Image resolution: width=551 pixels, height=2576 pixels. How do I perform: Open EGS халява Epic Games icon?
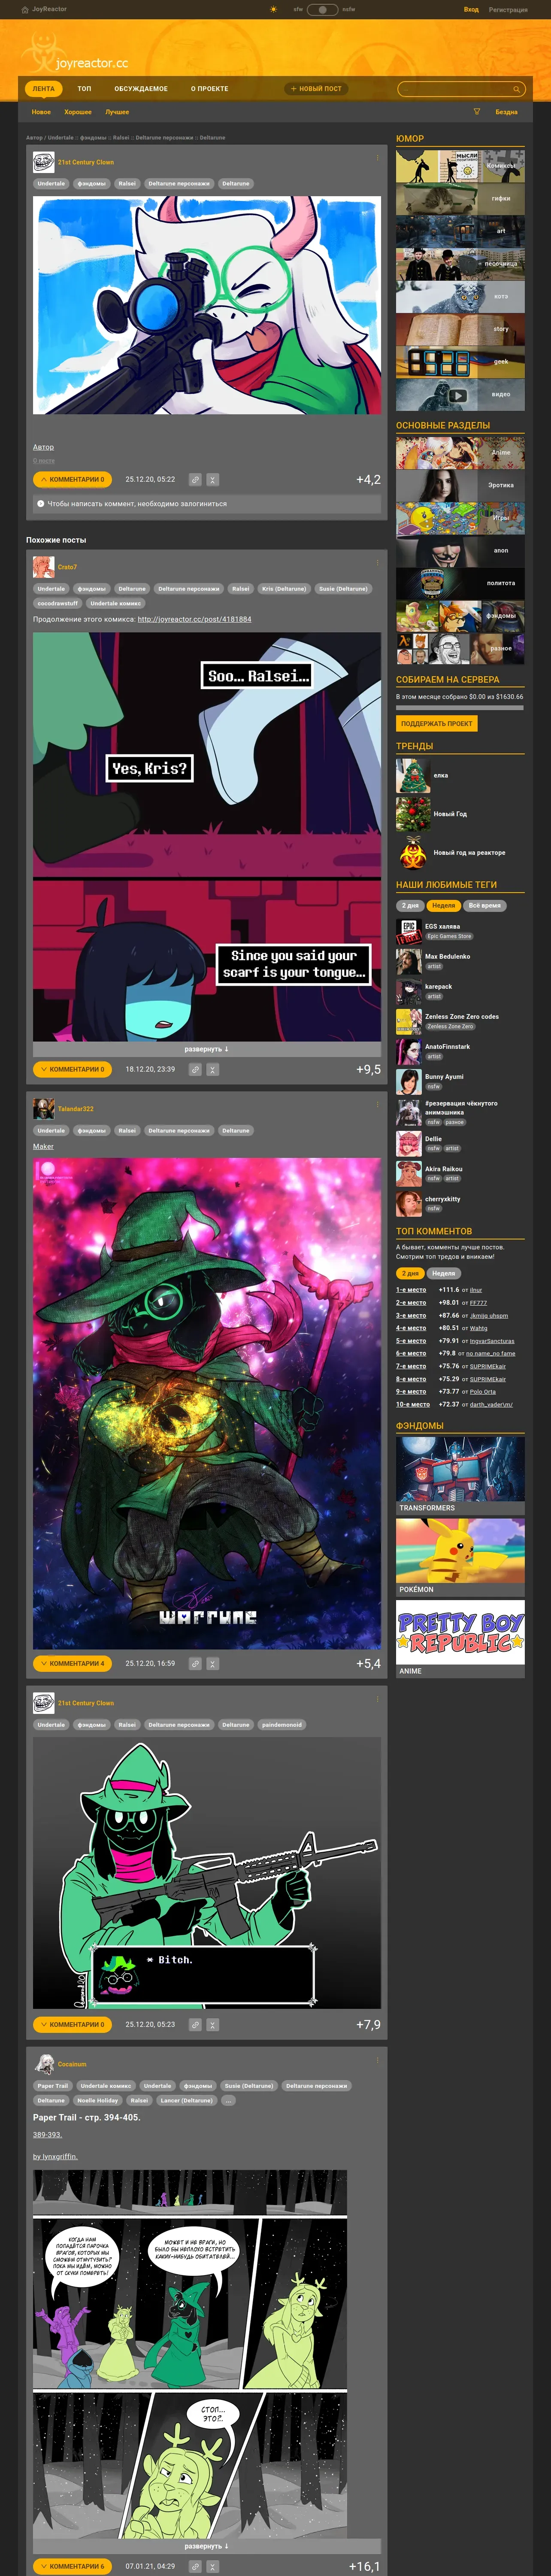(x=408, y=932)
